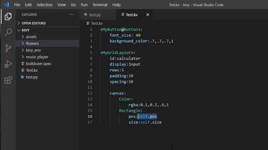Click the Test.kv breadcrumb label
The height and width of the screenshot is (150, 268).
coord(97,23)
